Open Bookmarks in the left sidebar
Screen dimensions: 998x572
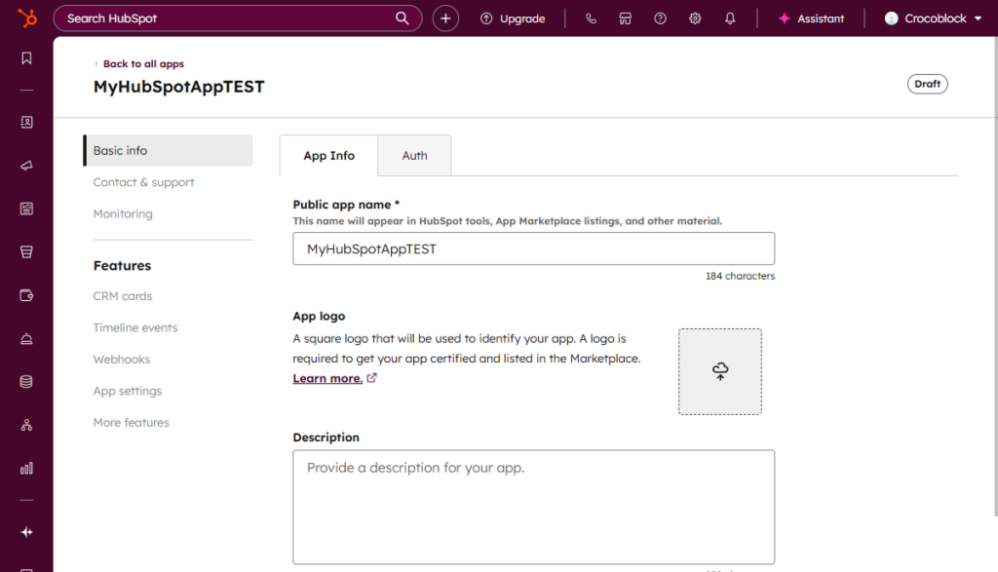[x=26, y=58]
